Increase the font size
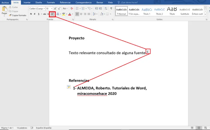Viewport: 210px width, 130px height. pos(55,9)
